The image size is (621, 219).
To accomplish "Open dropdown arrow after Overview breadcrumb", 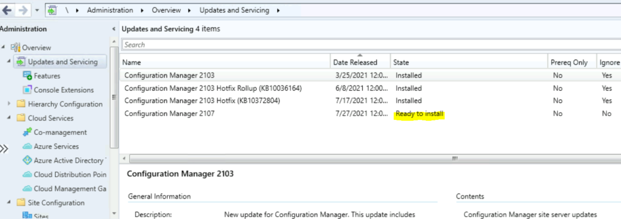I will coord(190,10).
